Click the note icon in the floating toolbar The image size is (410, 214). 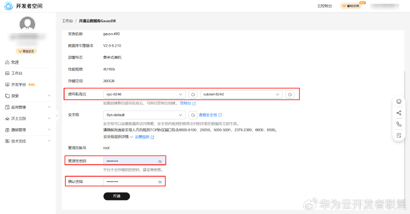coord(399,135)
